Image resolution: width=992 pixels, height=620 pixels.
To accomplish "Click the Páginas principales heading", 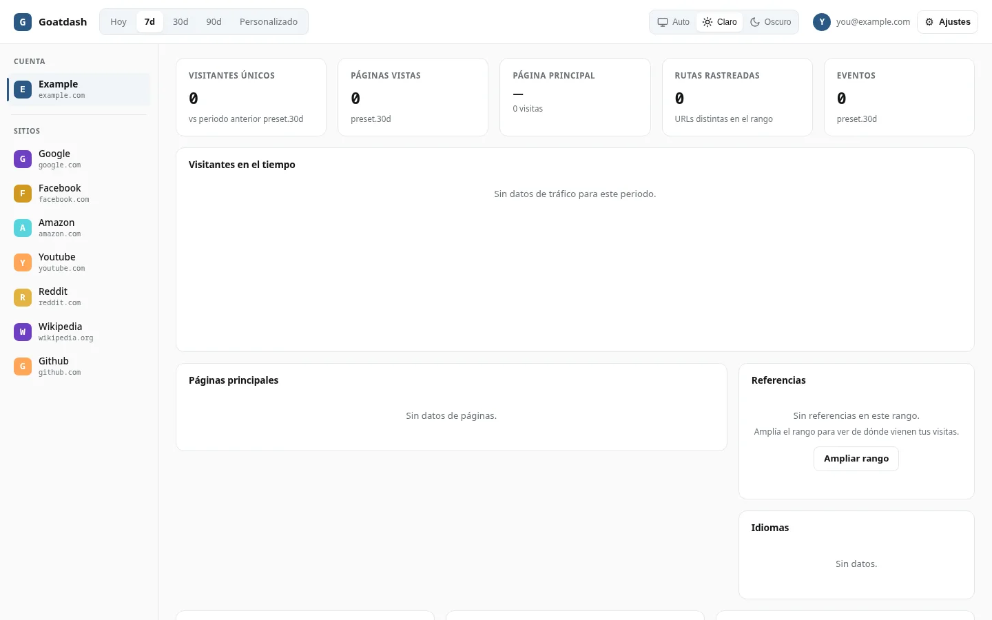I will [x=234, y=380].
